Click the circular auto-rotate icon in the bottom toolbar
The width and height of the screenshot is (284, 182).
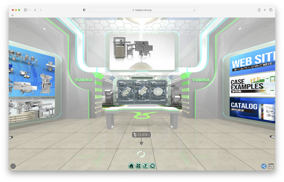coord(152,166)
